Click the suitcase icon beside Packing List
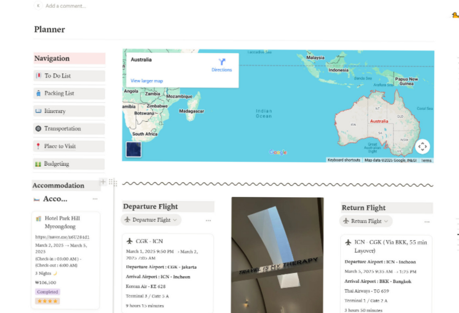The height and width of the screenshot is (313, 459). point(38,93)
